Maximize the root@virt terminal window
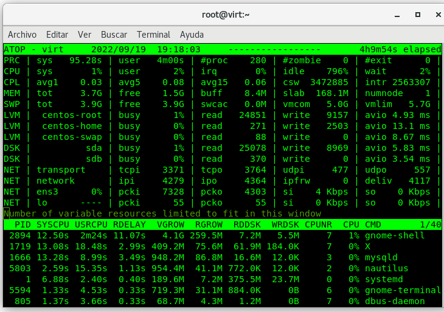The image size is (444, 312). (x=418, y=14)
